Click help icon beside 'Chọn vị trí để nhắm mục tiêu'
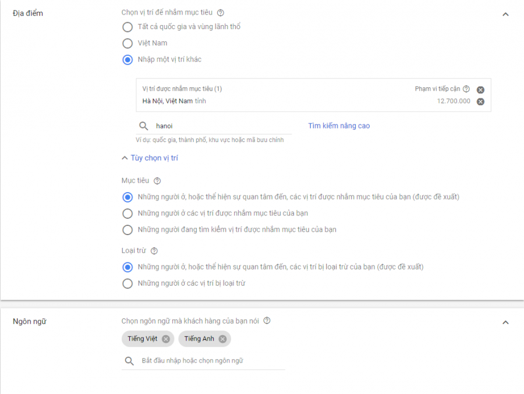Screen dimensions: 524x394 coord(220,13)
